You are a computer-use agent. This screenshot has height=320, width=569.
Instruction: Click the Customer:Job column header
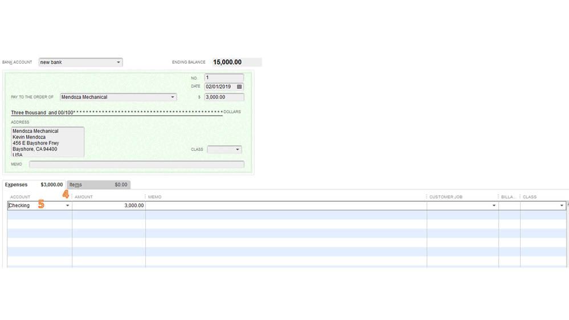[x=445, y=197]
